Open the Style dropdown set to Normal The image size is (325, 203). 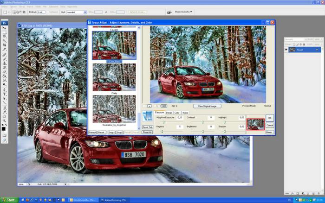(77, 12)
